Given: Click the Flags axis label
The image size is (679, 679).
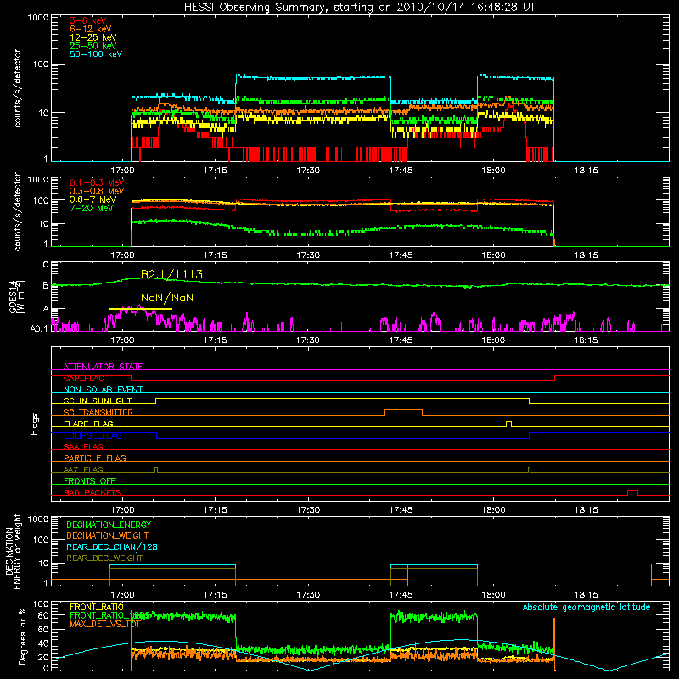Looking at the screenshot, I should 35,424.
